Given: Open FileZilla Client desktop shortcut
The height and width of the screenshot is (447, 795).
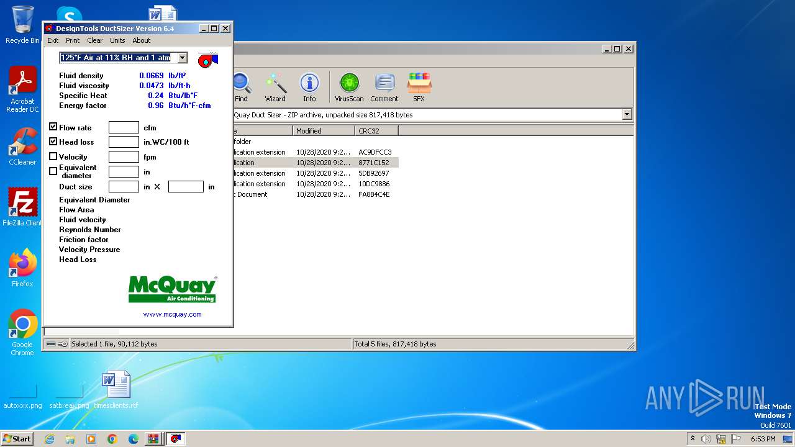Looking at the screenshot, I should pyautogui.click(x=22, y=207).
